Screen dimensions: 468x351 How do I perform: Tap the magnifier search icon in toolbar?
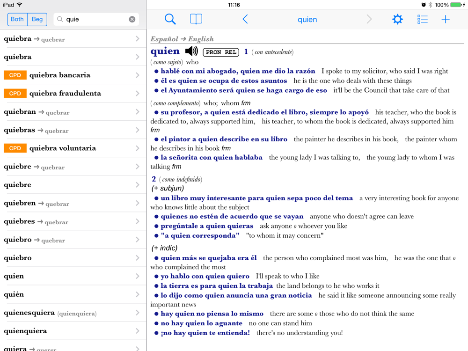(x=170, y=19)
